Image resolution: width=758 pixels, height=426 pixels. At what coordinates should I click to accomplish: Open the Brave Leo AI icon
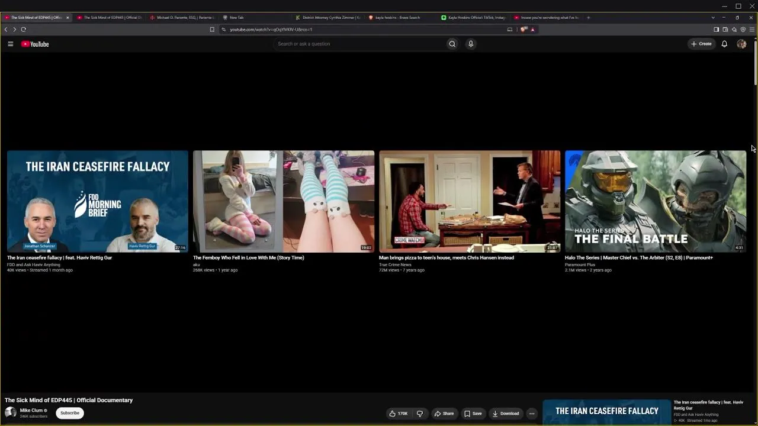[x=734, y=30]
